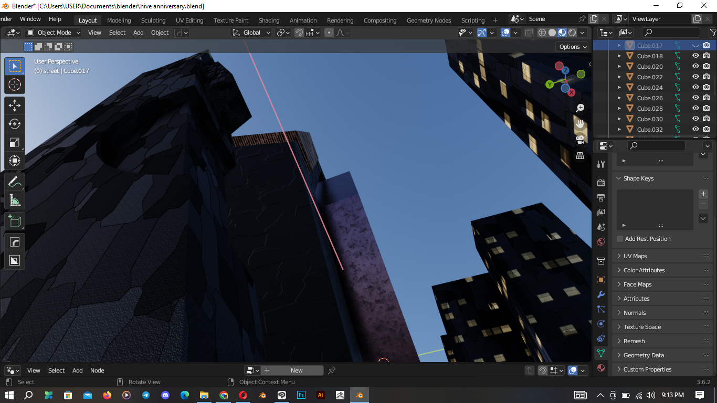Show Cube.017 in viewport
Viewport: 717px width, 403px height.
click(695, 46)
